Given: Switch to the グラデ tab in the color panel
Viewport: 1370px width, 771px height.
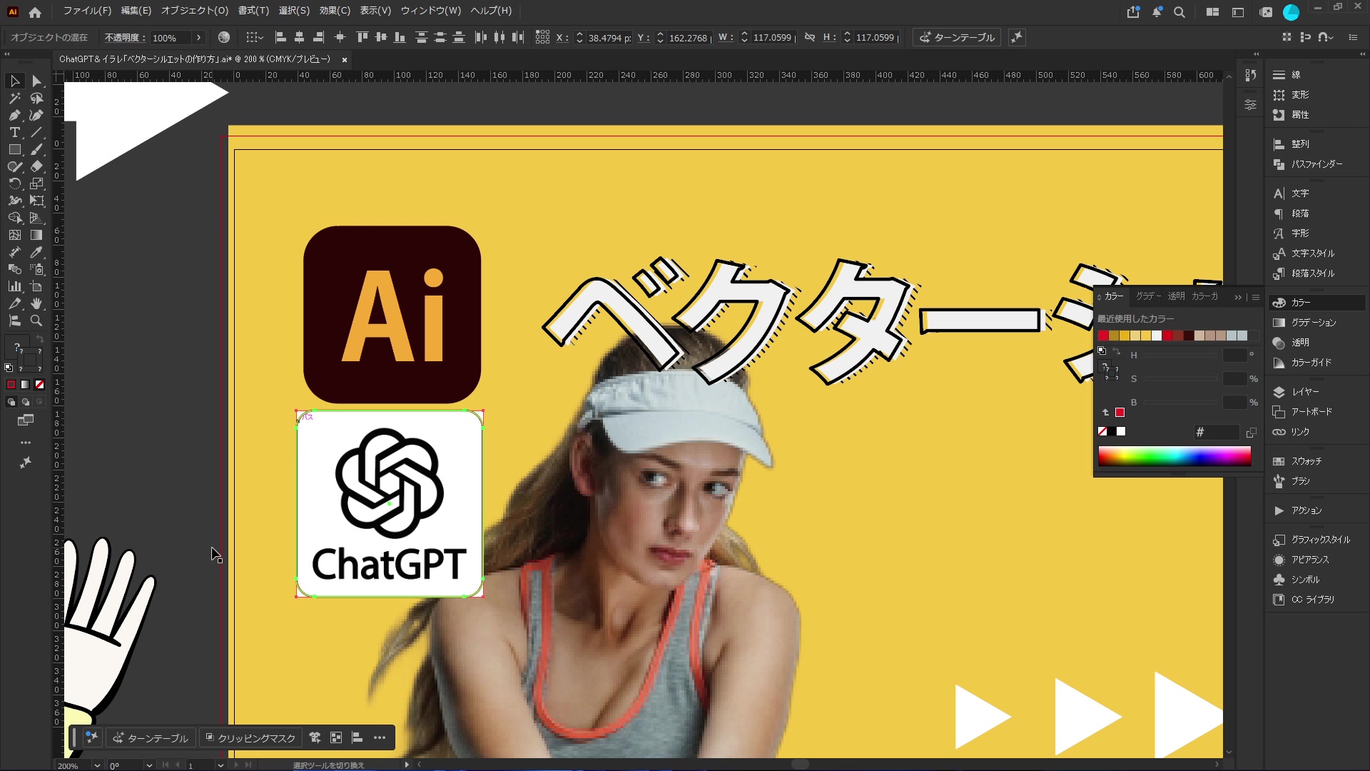Looking at the screenshot, I should pos(1148,296).
